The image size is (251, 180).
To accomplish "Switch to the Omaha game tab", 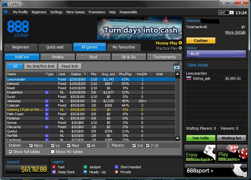I will [58, 57].
